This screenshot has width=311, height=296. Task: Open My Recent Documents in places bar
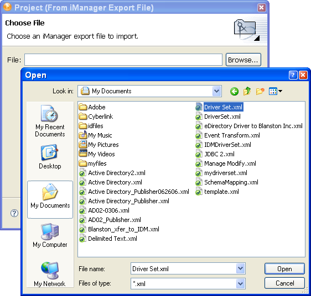50,121
